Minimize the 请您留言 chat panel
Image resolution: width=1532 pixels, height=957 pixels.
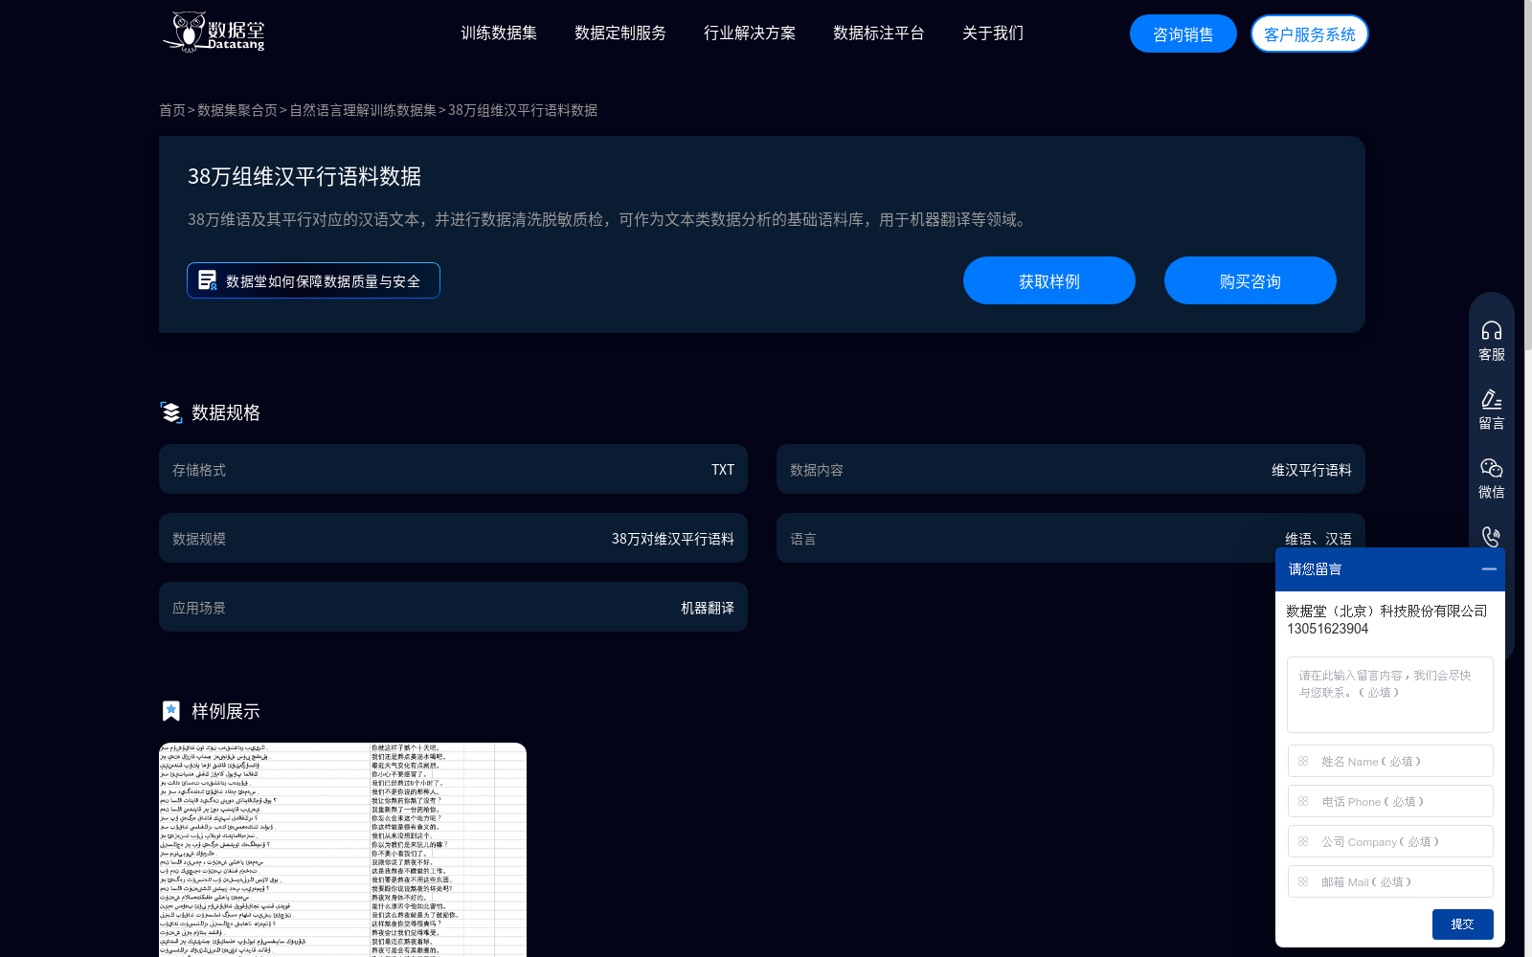[1489, 568]
